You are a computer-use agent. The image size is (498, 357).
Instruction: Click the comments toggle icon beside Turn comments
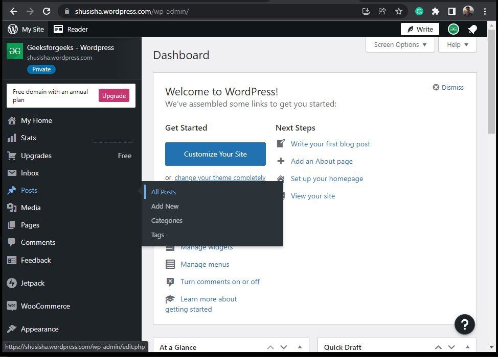pyautogui.click(x=170, y=282)
